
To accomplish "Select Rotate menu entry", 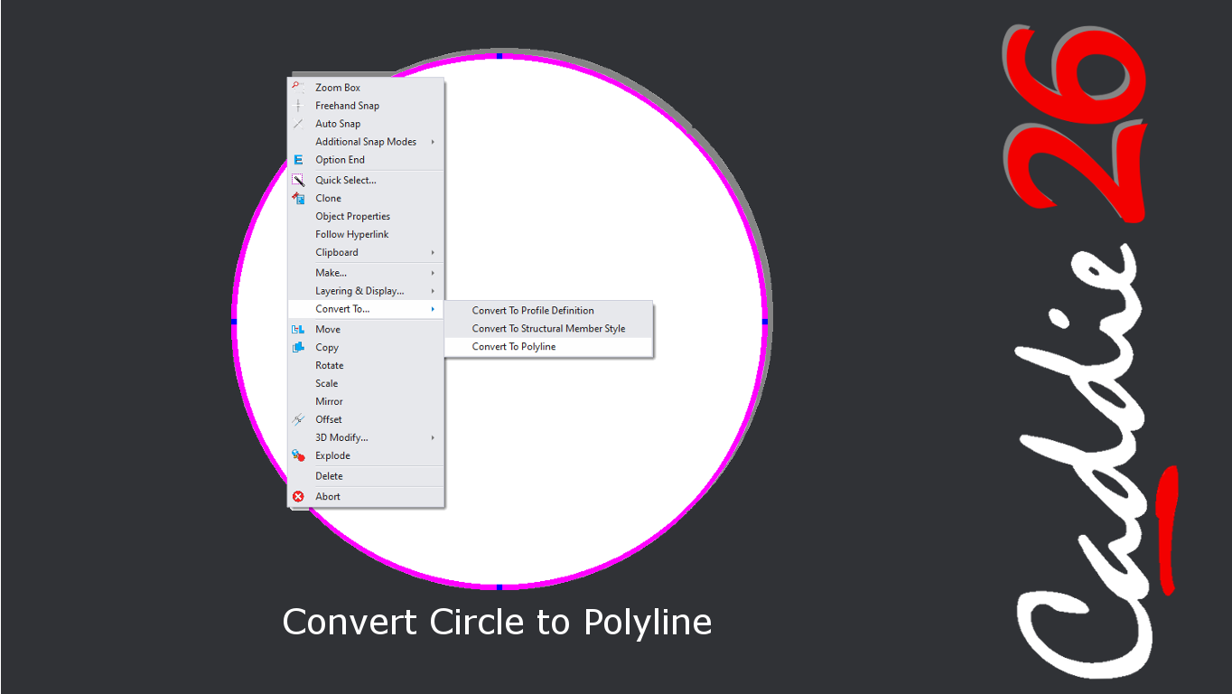I will click(x=366, y=365).
